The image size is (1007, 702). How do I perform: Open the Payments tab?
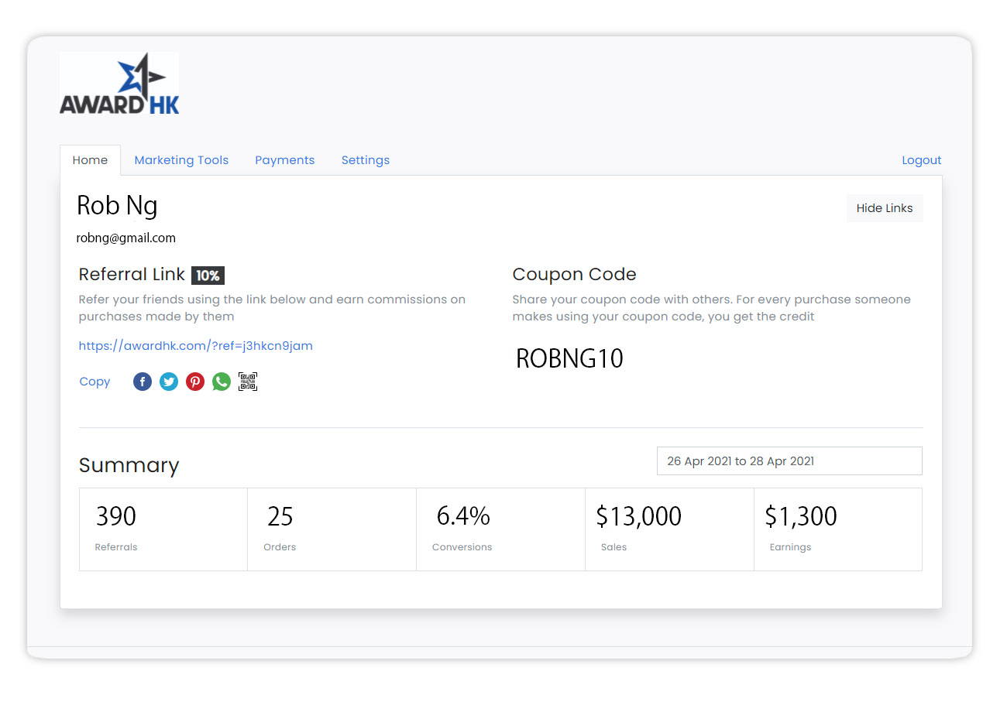pyautogui.click(x=285, y=160)
